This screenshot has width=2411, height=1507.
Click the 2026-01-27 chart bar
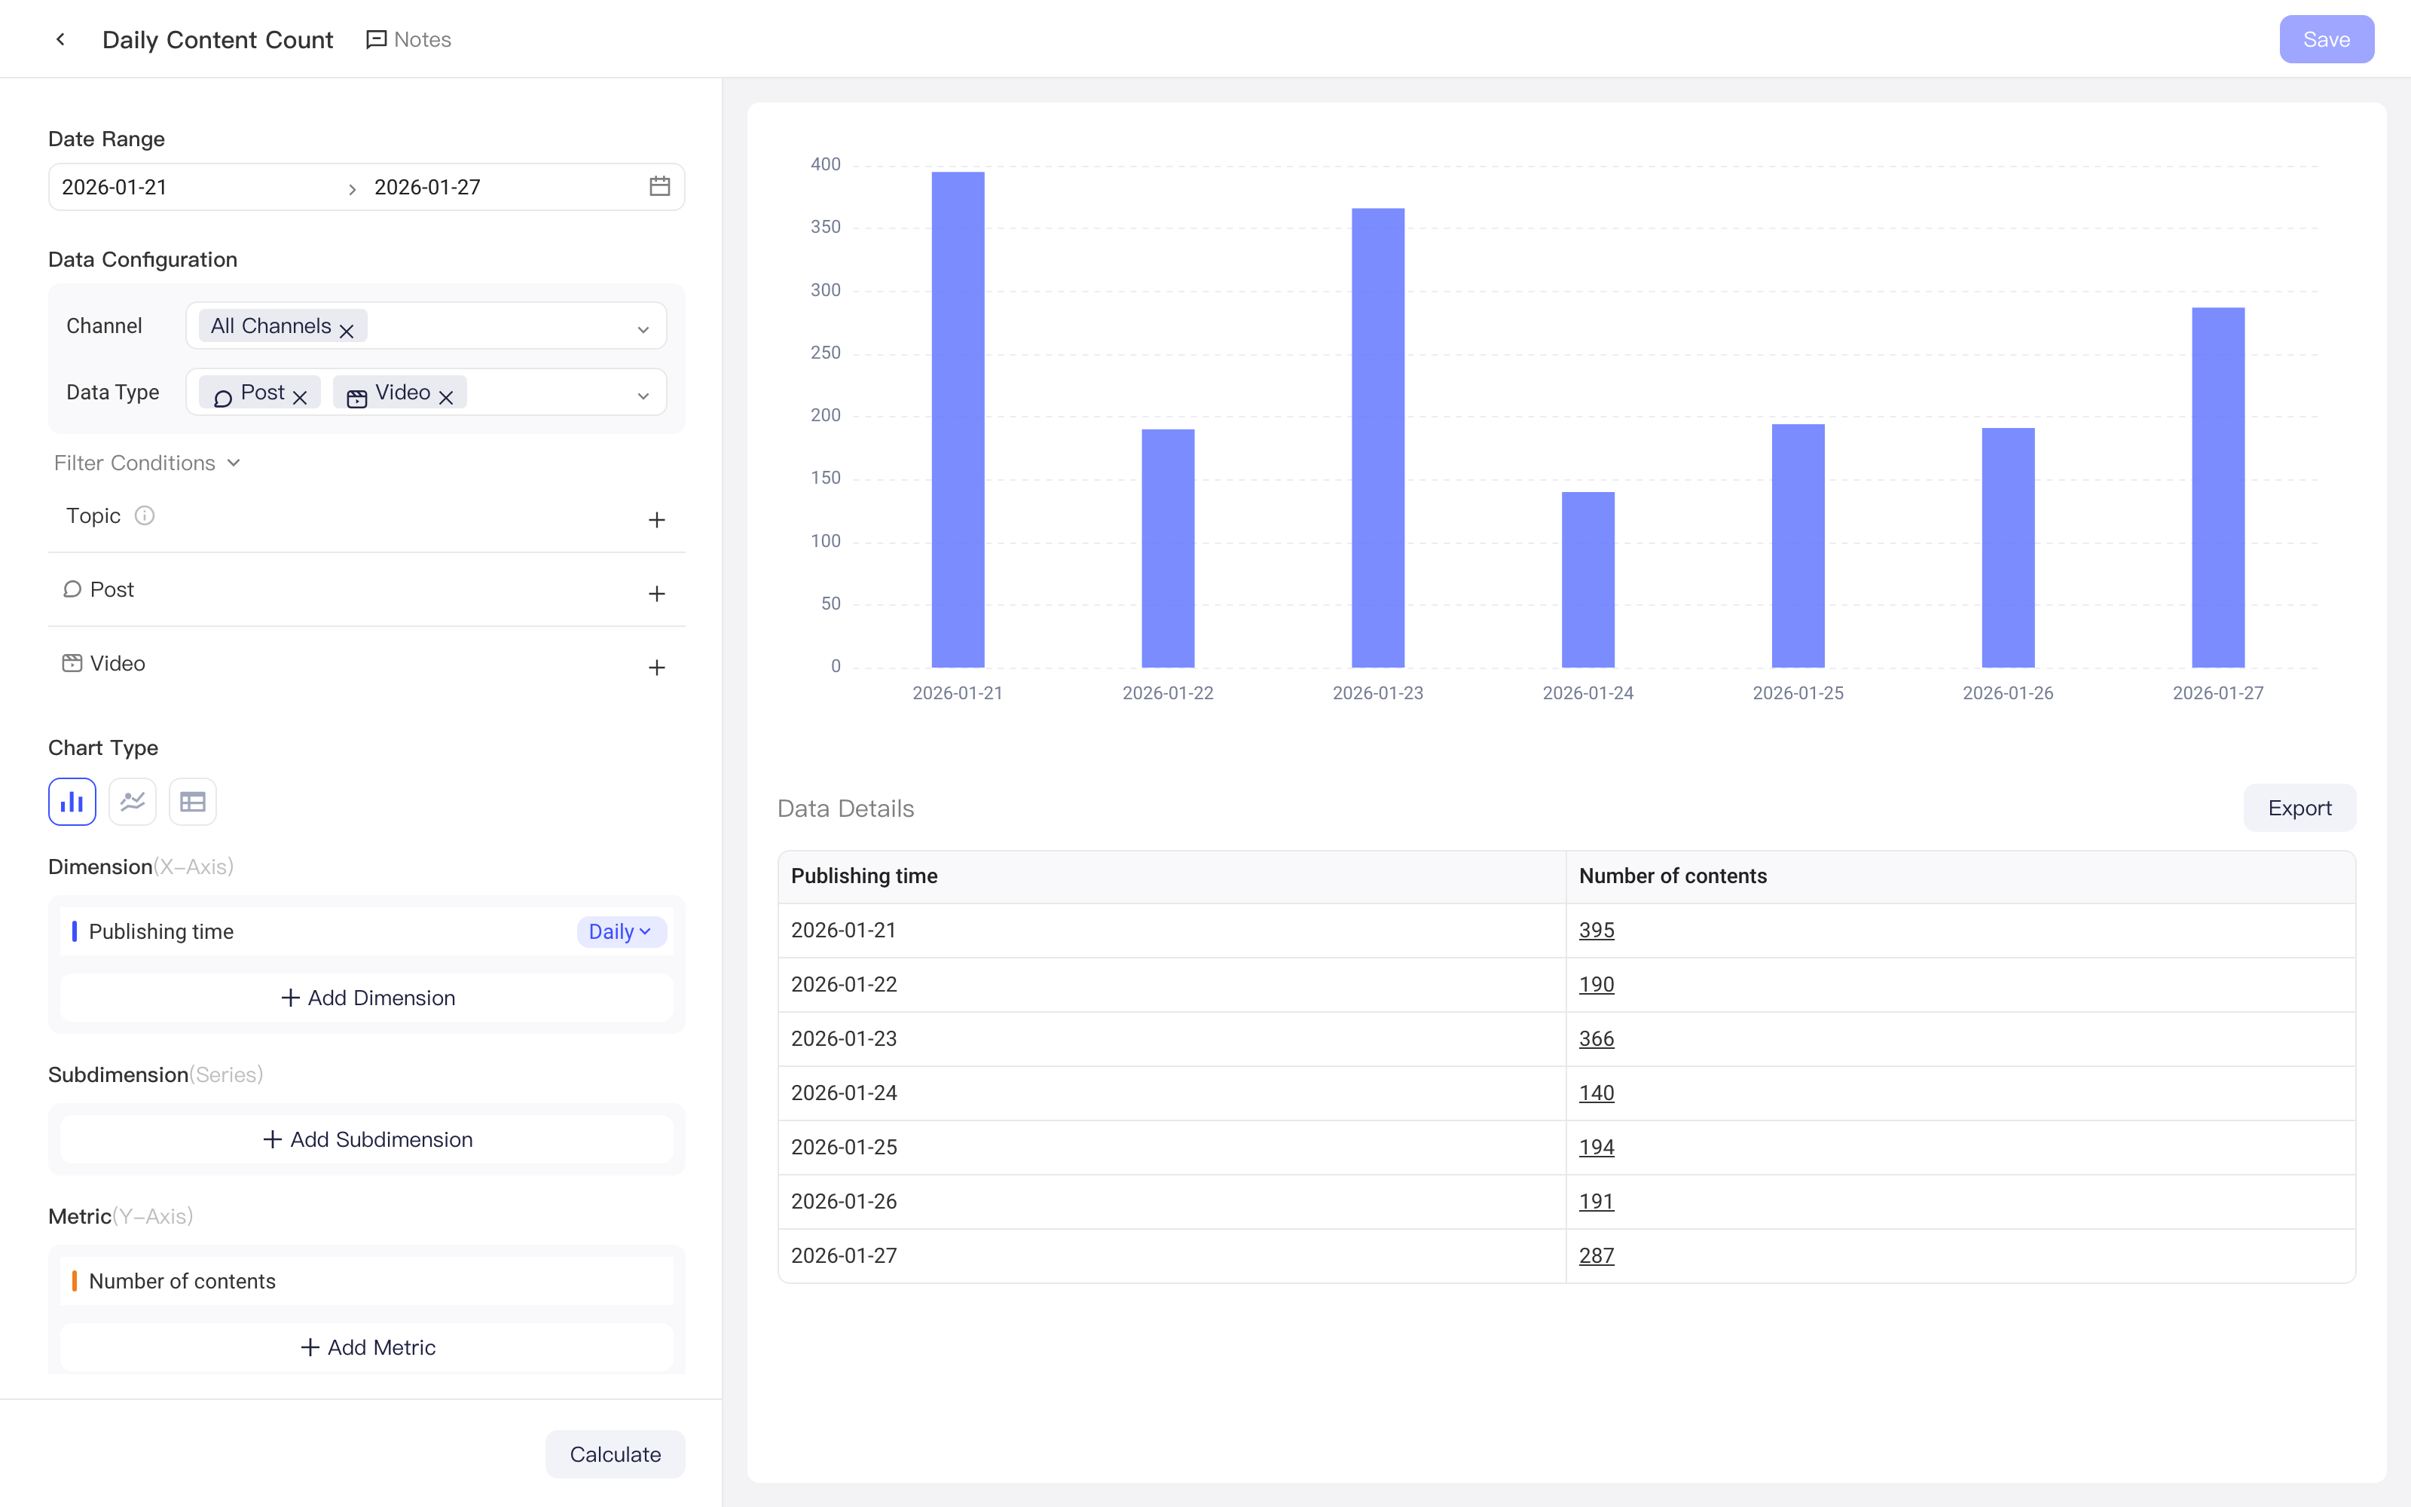pyautogui.click(x=2217, y=488)
